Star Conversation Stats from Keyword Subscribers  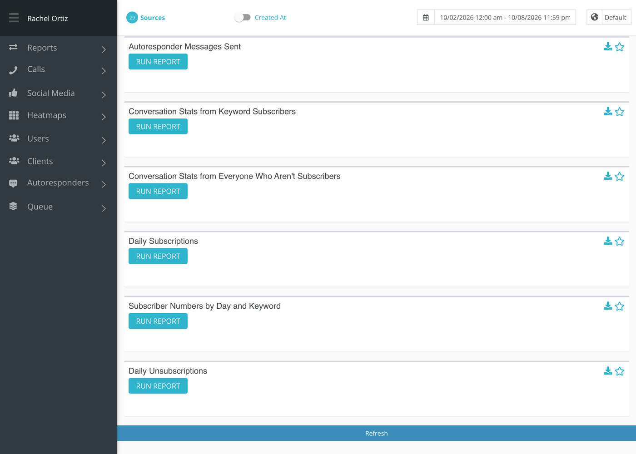620,112
